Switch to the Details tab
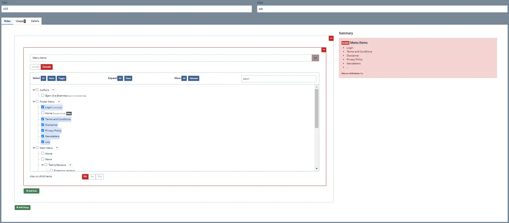 coord(35,21)
